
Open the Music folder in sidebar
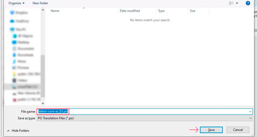click(21, 61)
